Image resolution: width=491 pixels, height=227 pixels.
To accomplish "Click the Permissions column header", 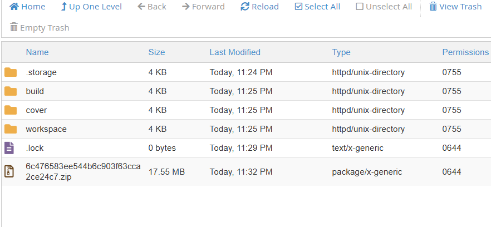I will coord(465,52).
